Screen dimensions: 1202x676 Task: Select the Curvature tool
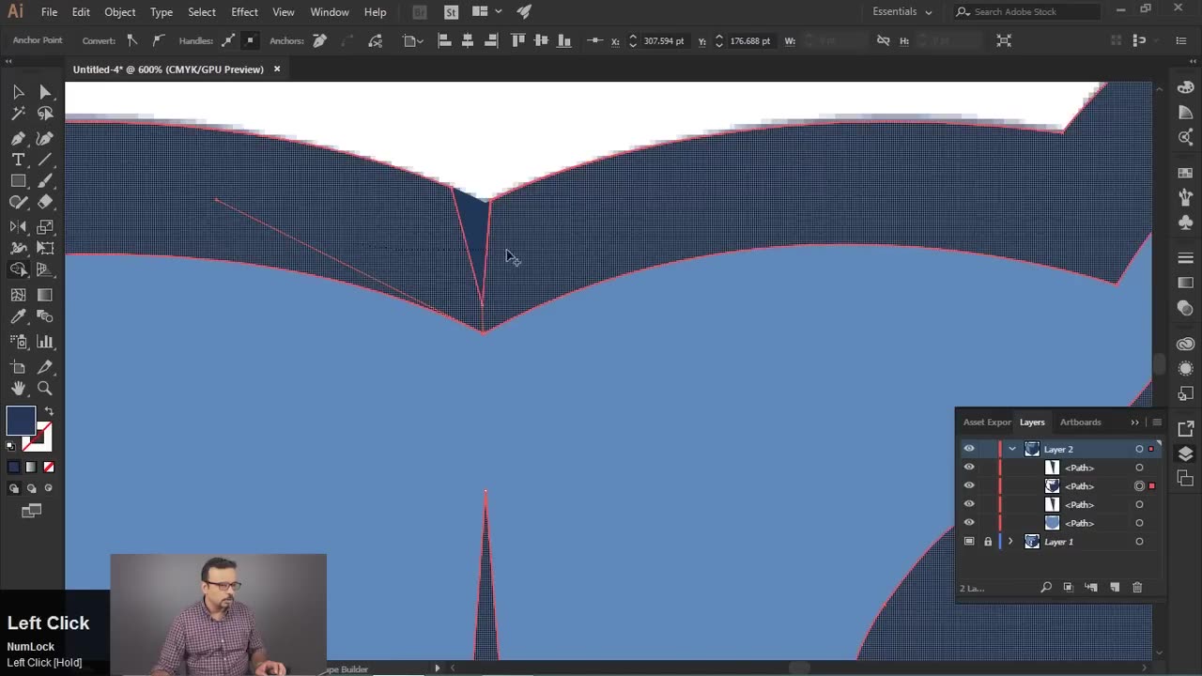(45, 138)
